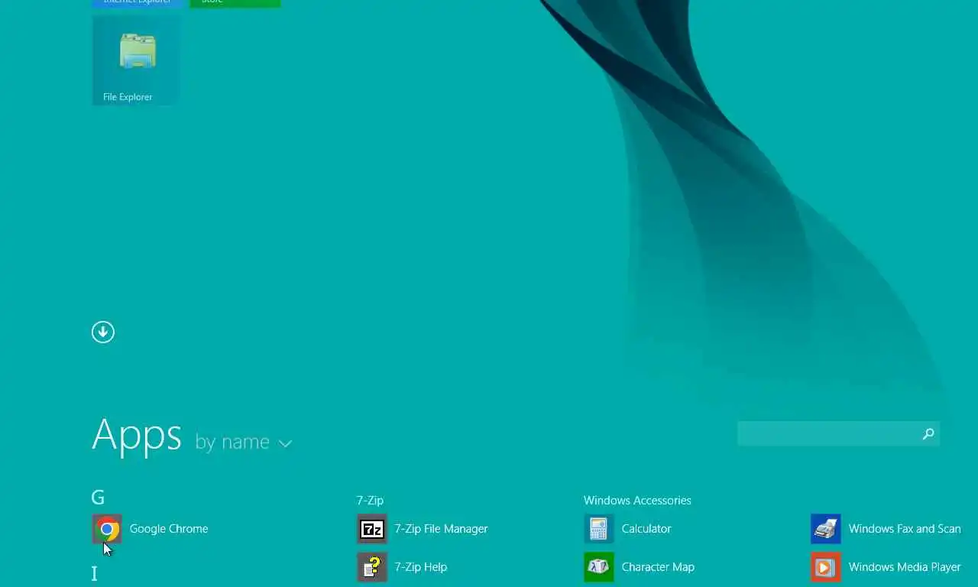Click inside the Apps search box
Viewport: 978px width, 587px height.
pos(838,433)
